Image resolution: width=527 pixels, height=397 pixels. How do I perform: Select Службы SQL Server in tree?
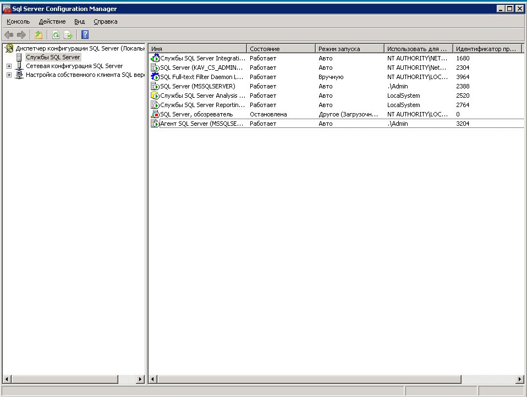[53, 57]
